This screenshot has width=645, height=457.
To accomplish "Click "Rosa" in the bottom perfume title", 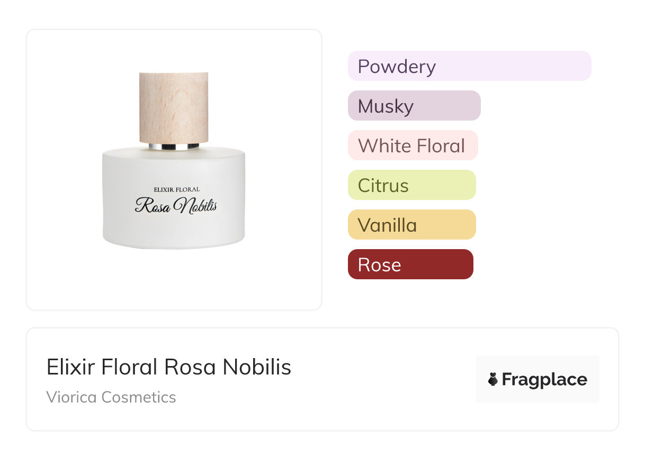I will tap(191, 367).
